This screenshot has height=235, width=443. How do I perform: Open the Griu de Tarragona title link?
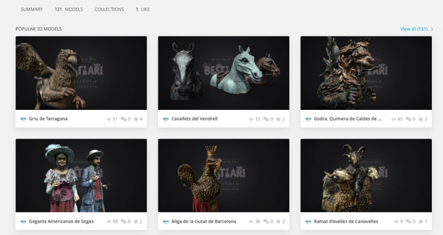click(48, 119)
